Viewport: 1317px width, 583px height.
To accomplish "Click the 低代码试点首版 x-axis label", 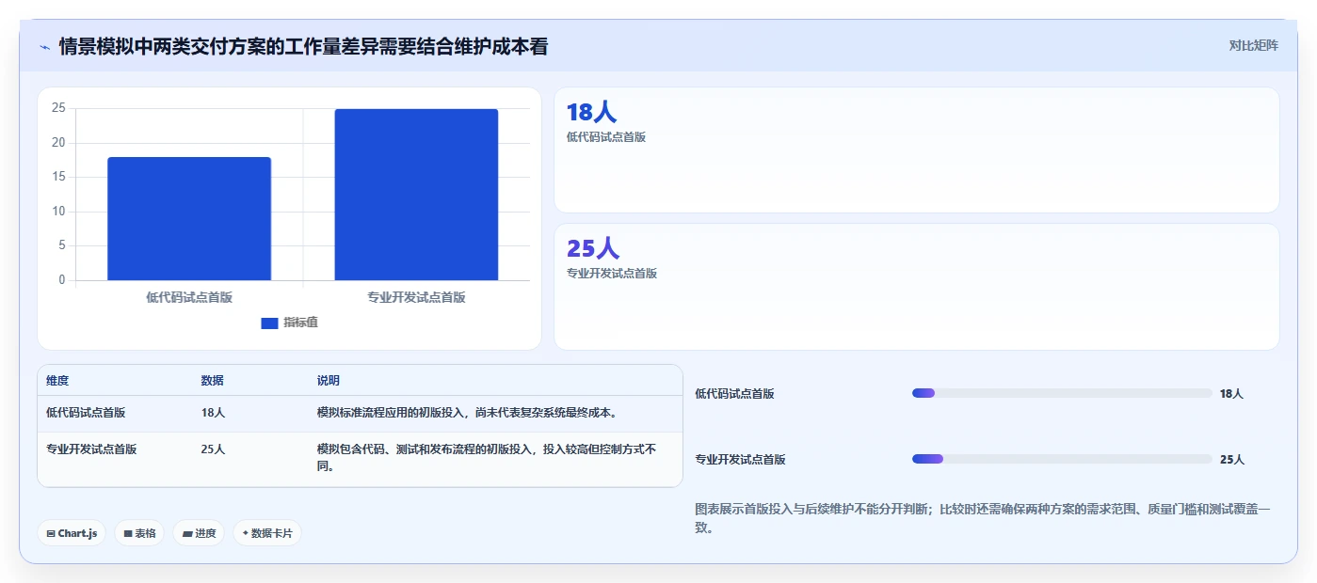I will click(189, 297).
